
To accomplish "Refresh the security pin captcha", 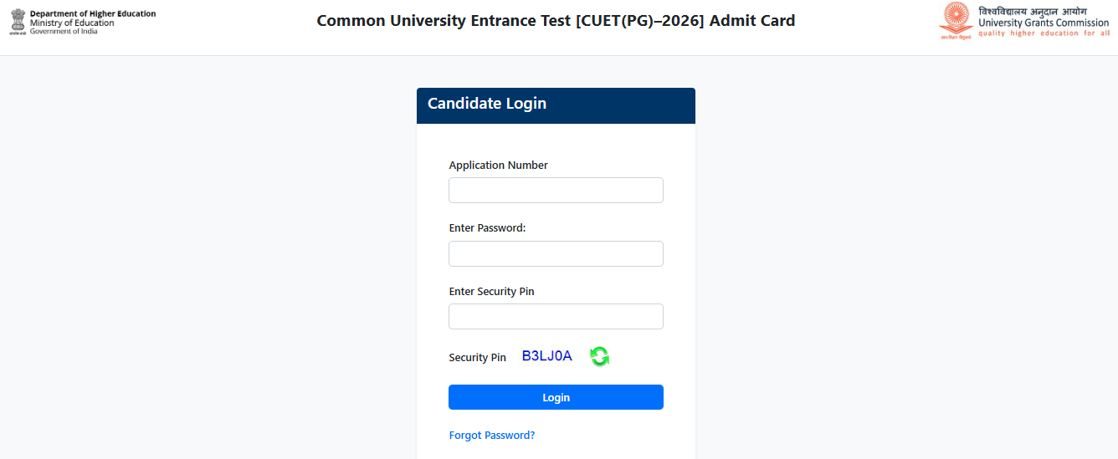I will pyautogui.click(x=599, y=357).
